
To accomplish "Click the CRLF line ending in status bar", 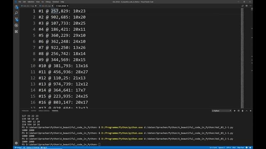I will 234,147.
